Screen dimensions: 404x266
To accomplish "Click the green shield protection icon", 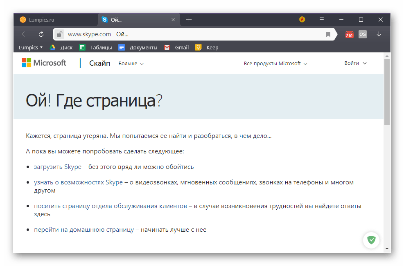I will coord(371,240).
